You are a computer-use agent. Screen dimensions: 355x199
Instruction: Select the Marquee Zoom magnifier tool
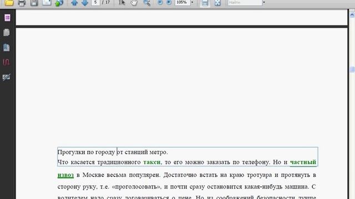click(x=146, y=3)
